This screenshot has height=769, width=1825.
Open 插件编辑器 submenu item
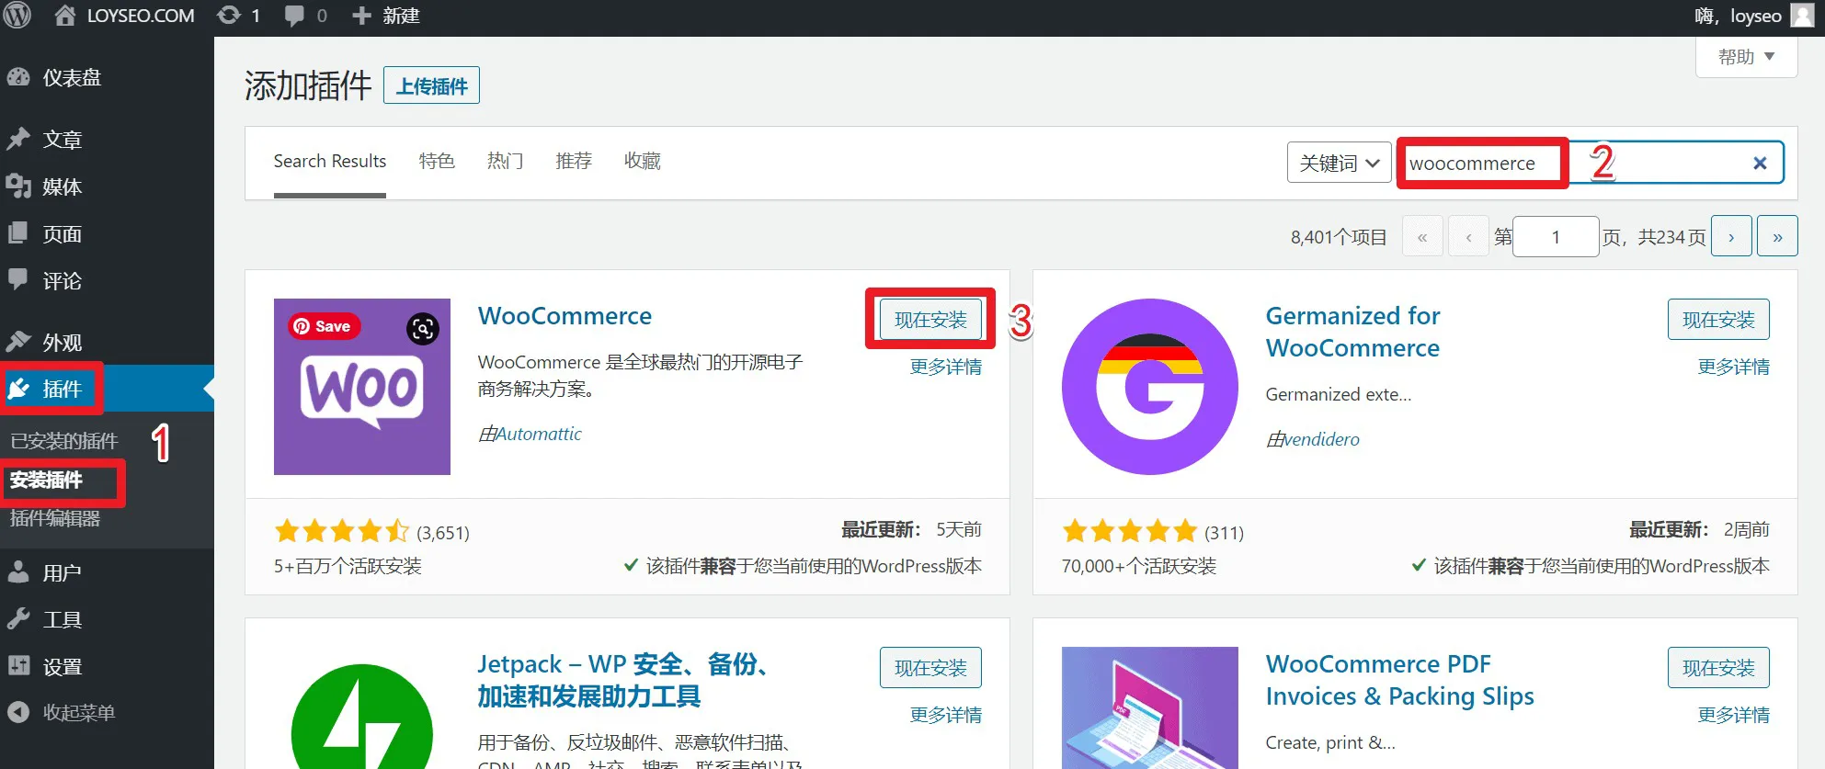tap(55, 518)
